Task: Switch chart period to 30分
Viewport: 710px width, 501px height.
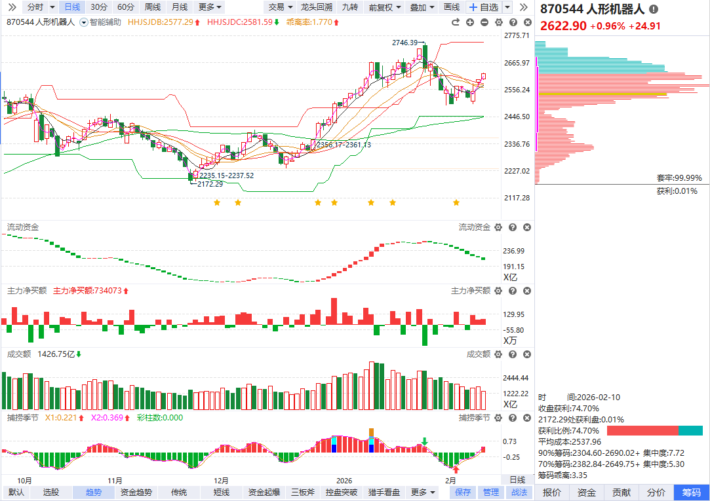Action: click(99, 7)
